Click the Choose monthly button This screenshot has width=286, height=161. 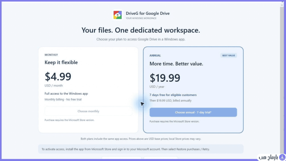88,111
